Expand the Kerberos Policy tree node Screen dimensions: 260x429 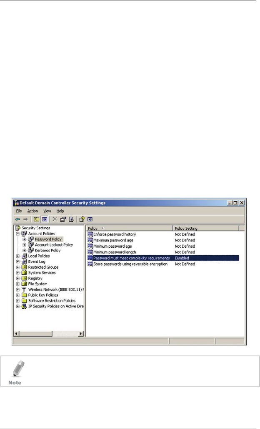pos(24,250)
